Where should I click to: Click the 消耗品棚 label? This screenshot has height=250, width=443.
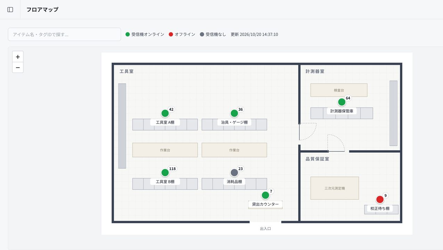click(x=234, y=182)
